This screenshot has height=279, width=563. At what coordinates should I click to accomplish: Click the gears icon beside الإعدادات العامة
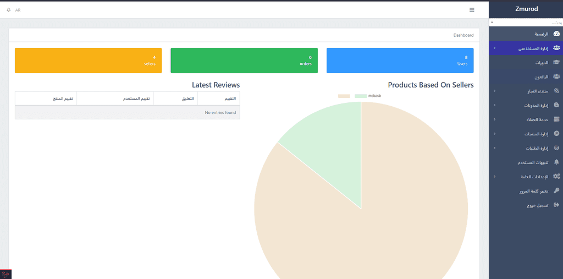556,176
